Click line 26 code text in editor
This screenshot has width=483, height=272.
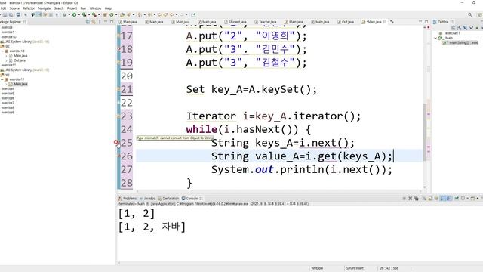pos(302,156)
